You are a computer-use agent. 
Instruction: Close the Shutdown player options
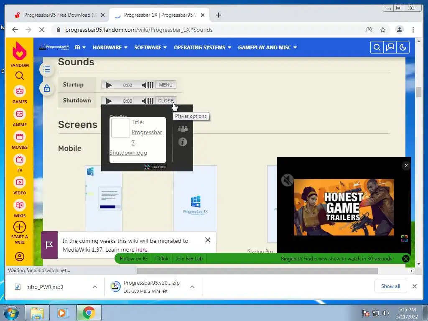[166, 101]
